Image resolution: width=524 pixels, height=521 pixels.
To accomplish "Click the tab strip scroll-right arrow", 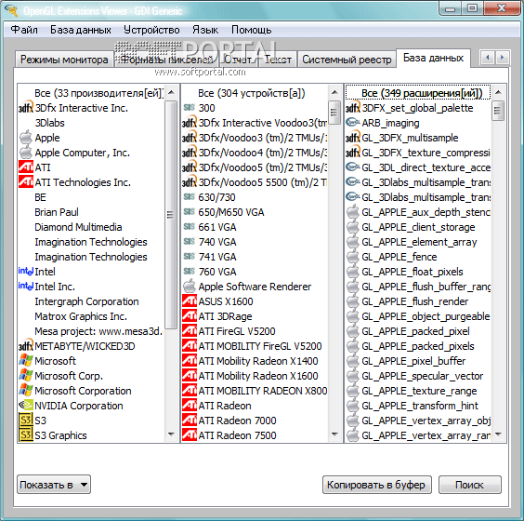I will [502, 58].
